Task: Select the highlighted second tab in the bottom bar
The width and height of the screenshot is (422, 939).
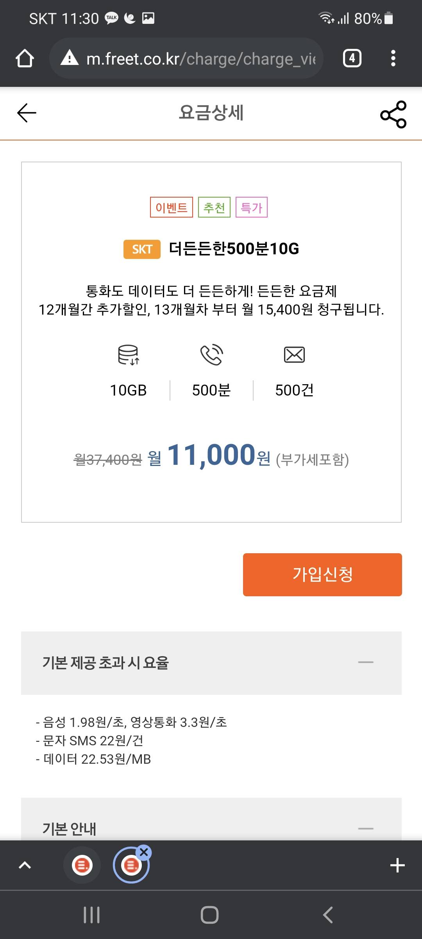Action: click(x=131, y=866)
